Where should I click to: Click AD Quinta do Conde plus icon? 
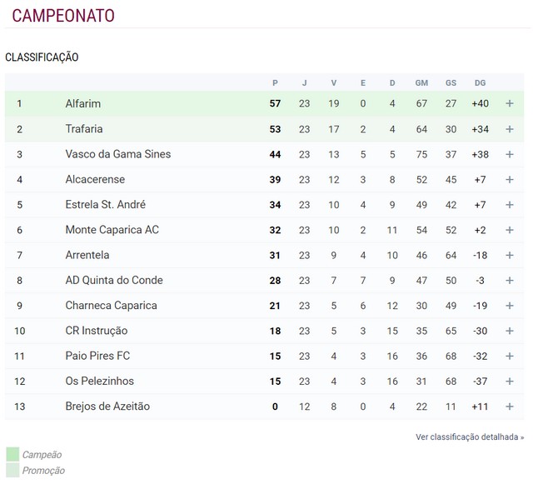click(509, 280)
